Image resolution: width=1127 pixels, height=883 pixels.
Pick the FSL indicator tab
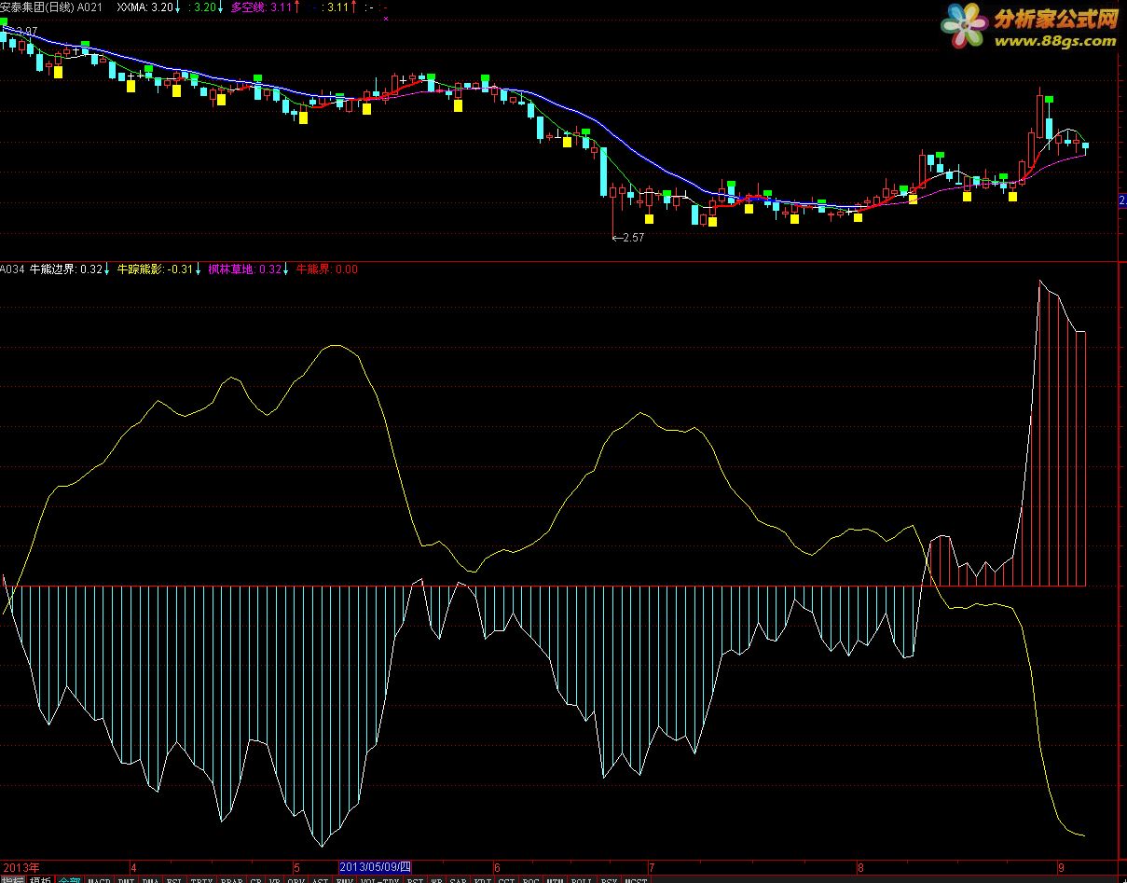[x=174, y=879]
